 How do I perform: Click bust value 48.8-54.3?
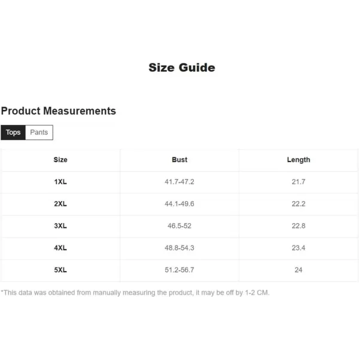pyautogui.click(x=180, y=248)
